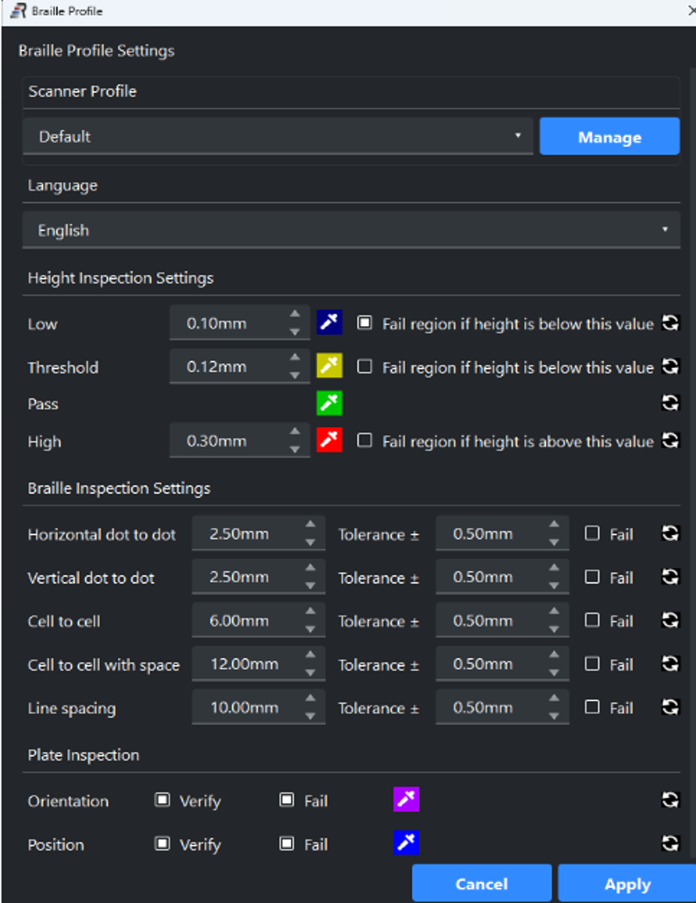The image size is (696, 903).
Task: Reset Horizontal dot to dot settings
Action: [670, 533]
